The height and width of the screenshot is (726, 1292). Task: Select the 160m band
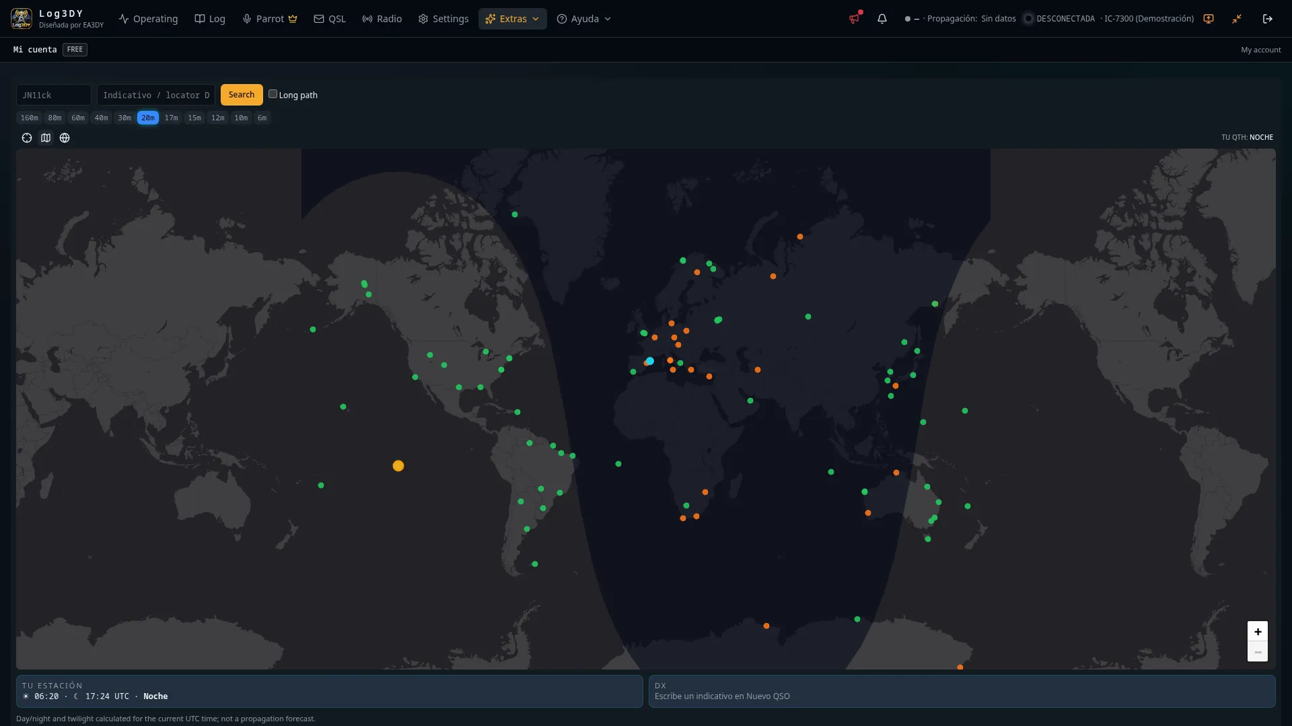pyautogui.click(x=30, y=118)
